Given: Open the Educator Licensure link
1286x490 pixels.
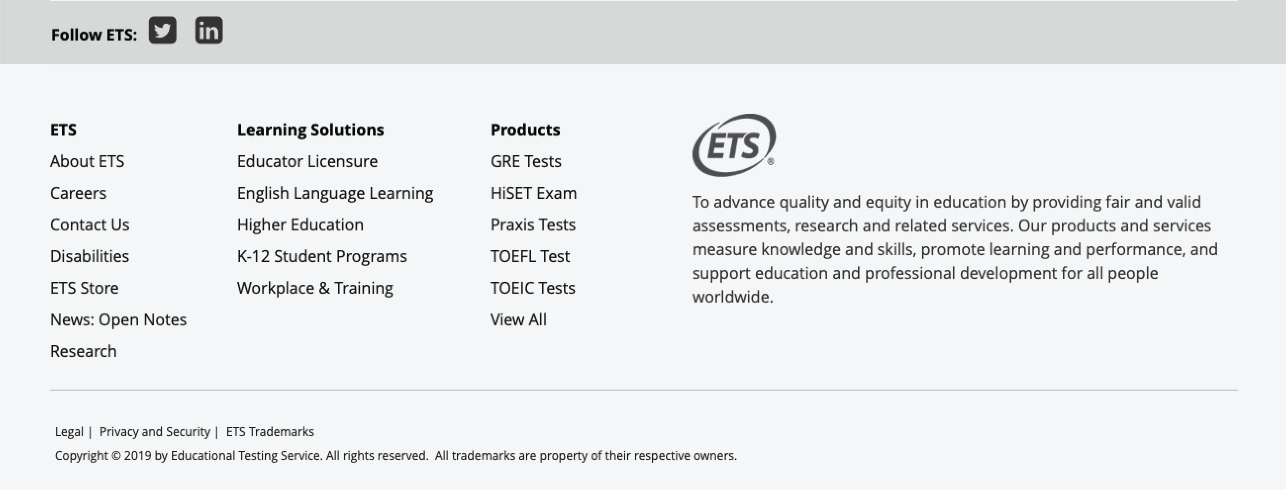Looking at the screenshot, I should click(x=307, y=162).
